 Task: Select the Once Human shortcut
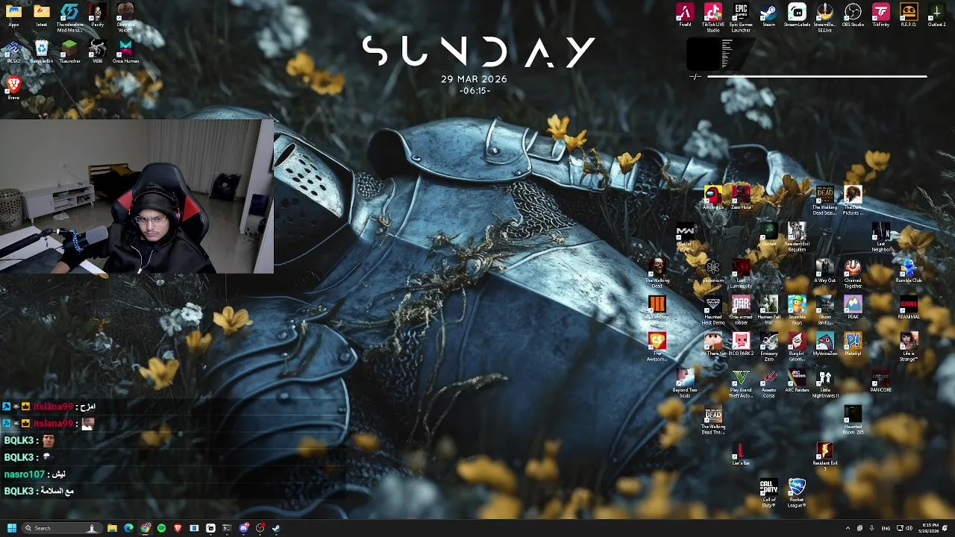coord(125,52)
